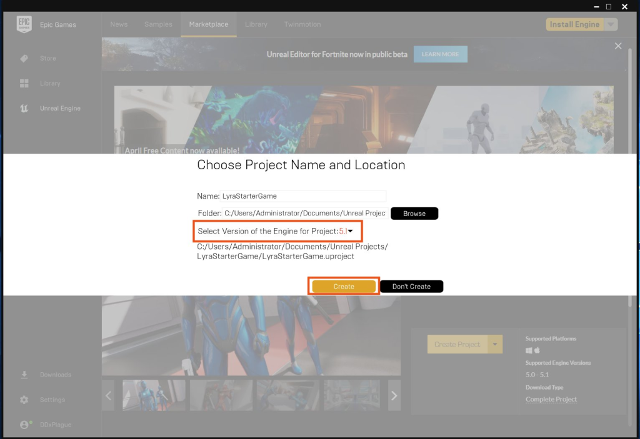Expand the Install Engine arrow dropdown
The image size is (640, 439).
(x=611, y=24)
